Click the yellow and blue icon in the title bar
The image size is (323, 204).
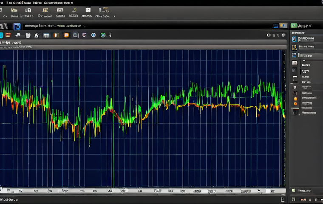(283, 25)
